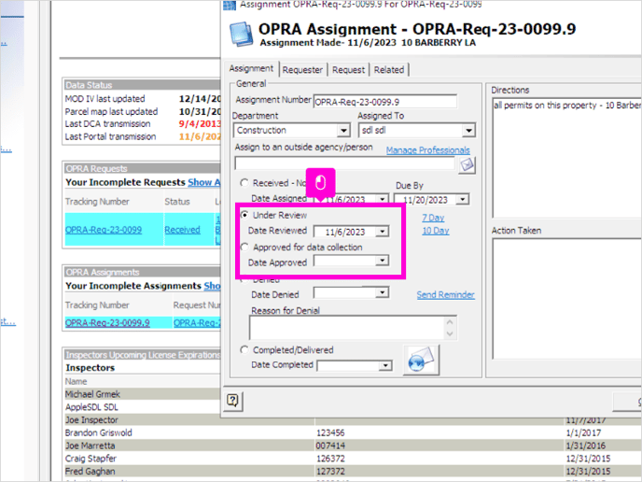Viewport: 642px width, 482px height.
Task: Select the Michael Grmek inspector row
Action: click(142, 394)
